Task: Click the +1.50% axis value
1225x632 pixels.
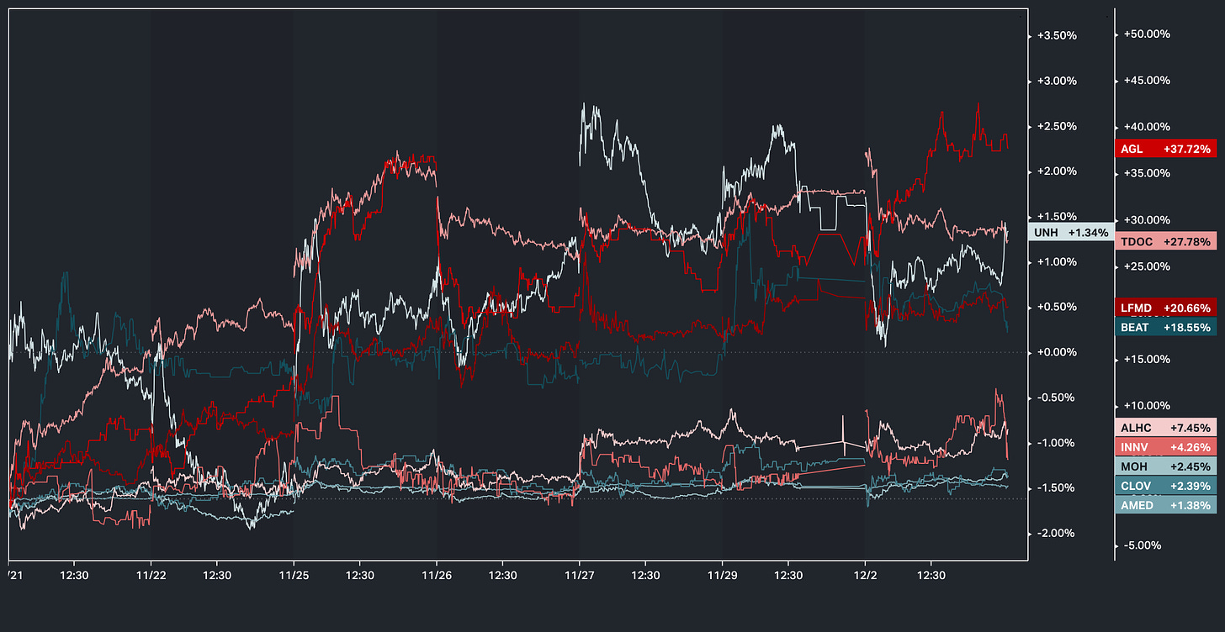Action: pos(1058,216)
